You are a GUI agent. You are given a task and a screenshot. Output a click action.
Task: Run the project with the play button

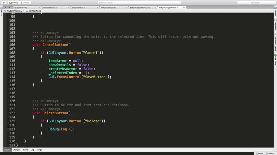pyautogui.click(x=4, y=3)
